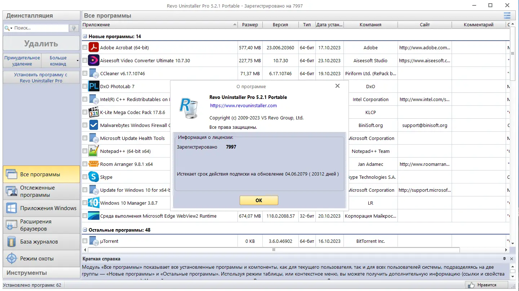Click the Adobe Acrobat program icon
The height and width of the screenshot is (291, 519).
(x=94, y=47)
